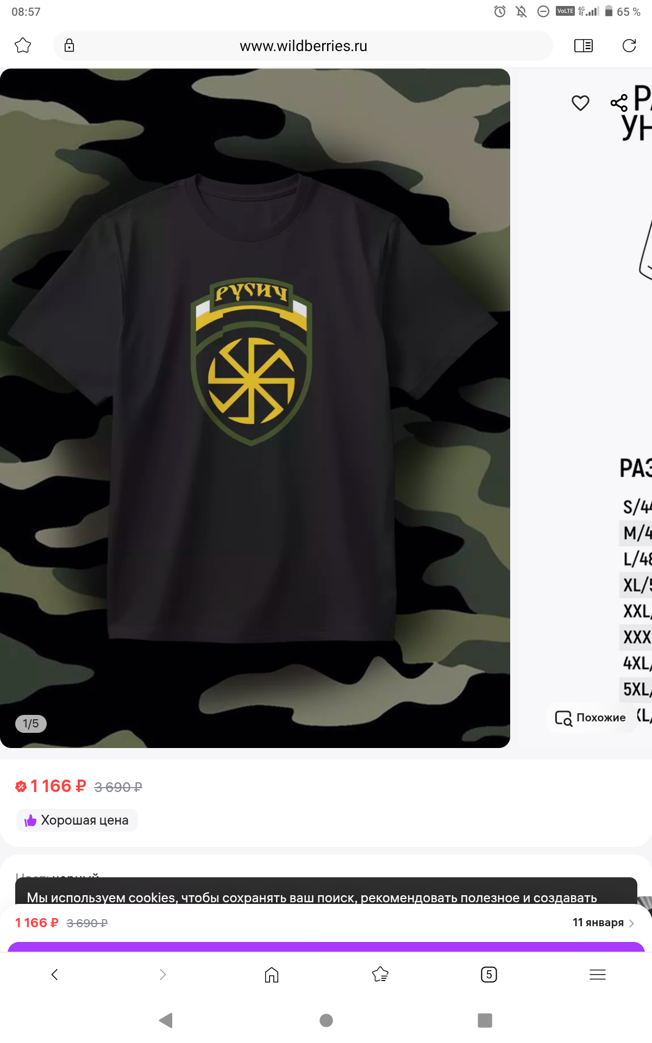Viewport: 652px width, 1043px height.
Task: Tap the Похожие similar items button
Action: tap(591, 718)
